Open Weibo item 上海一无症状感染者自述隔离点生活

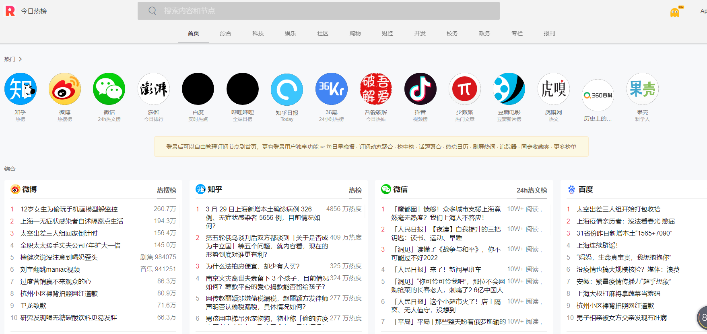[x=72, y=221]
